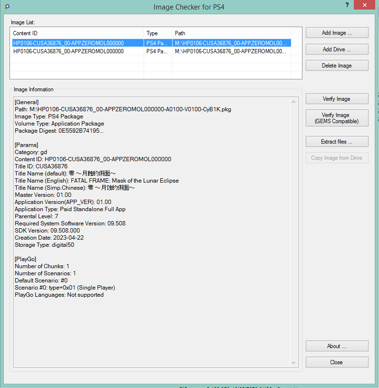Click the application icon in title bar

click(8, 7)
